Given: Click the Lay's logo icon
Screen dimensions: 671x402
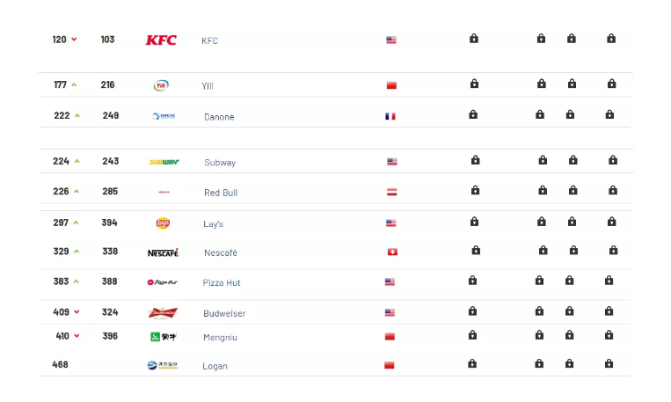Looking at the screenshot, I should click(x=163, y=223).
